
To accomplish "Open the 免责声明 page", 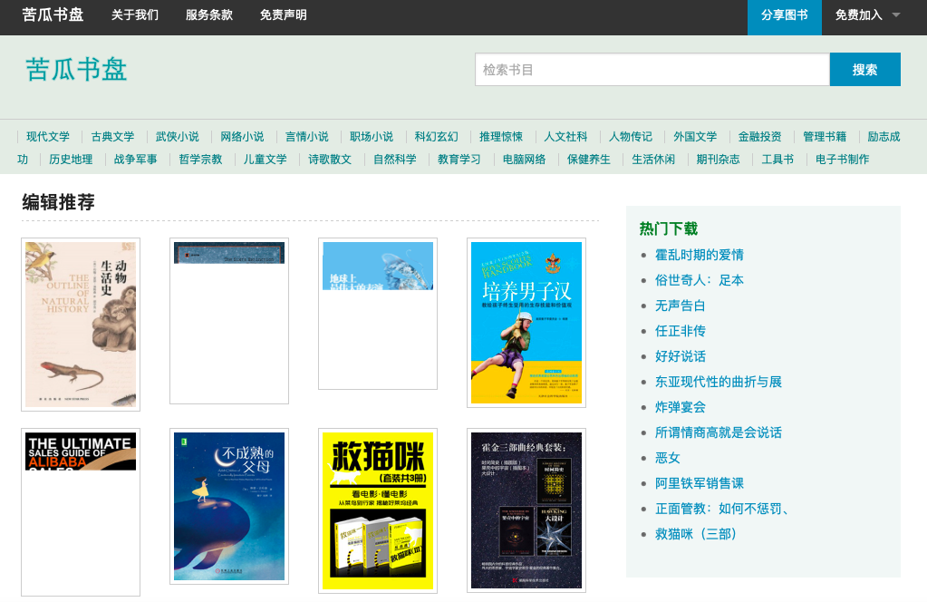I will point(284,15).
